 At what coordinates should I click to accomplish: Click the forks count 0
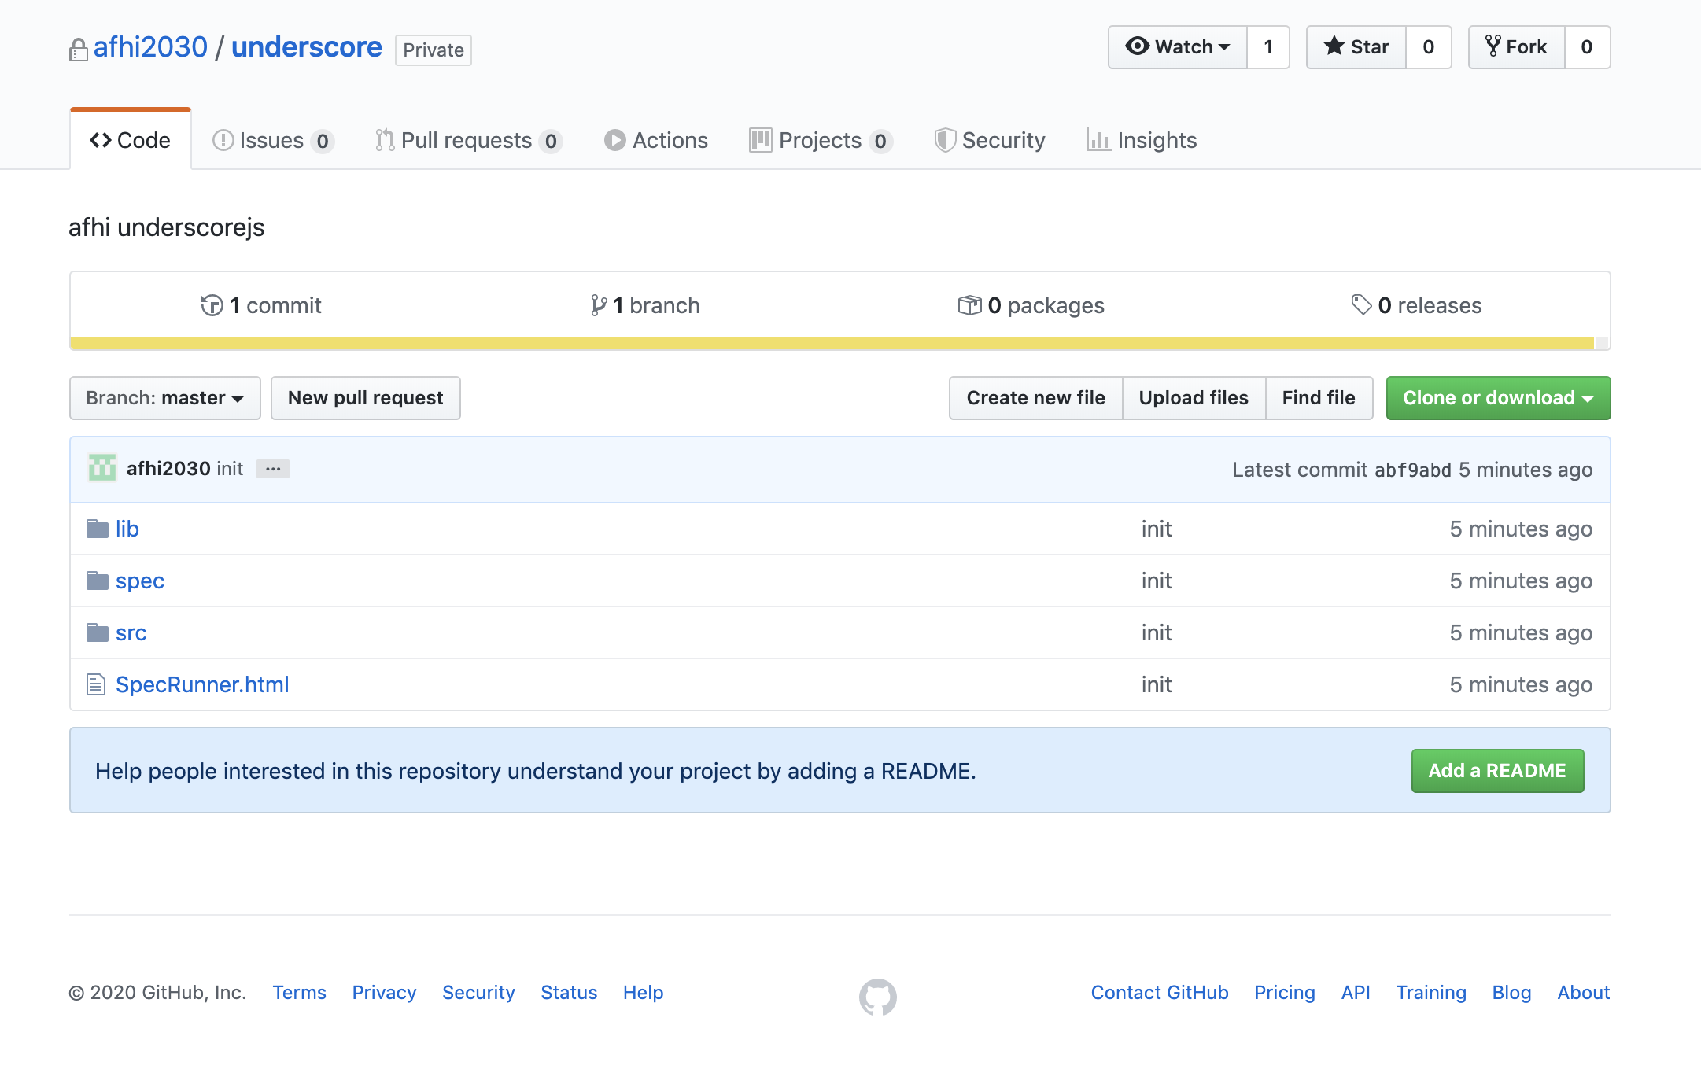[1587, 47]
